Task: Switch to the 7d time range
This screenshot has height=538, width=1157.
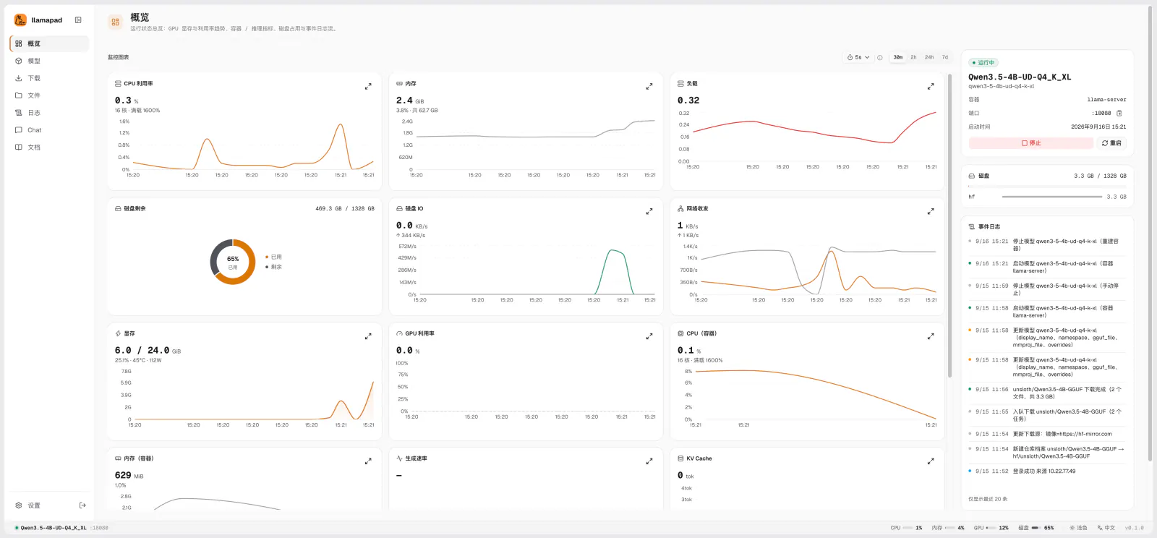Action: tap(945, 57)
